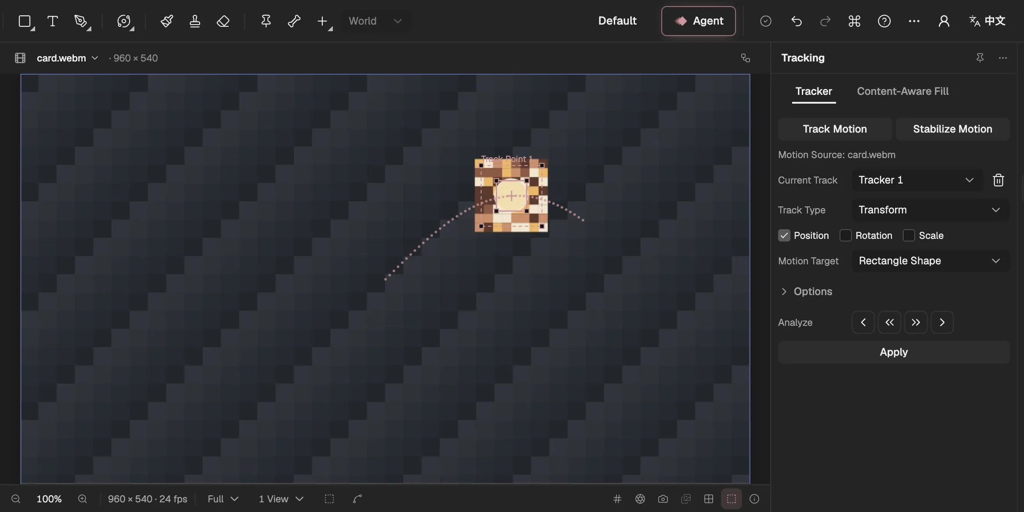Open the Help question mark icon
Screen dimensions: 1024x512
click(x=884, y=21)
